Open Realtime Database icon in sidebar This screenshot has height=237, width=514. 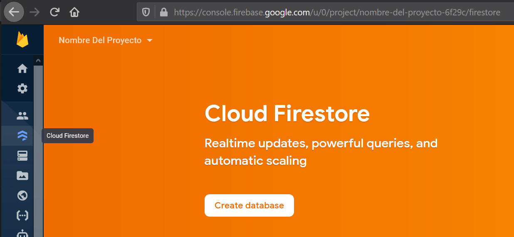click(x=22, y=155)
